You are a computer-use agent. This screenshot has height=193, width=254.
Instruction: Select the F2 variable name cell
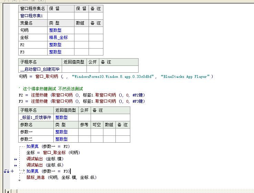[33, 45]
